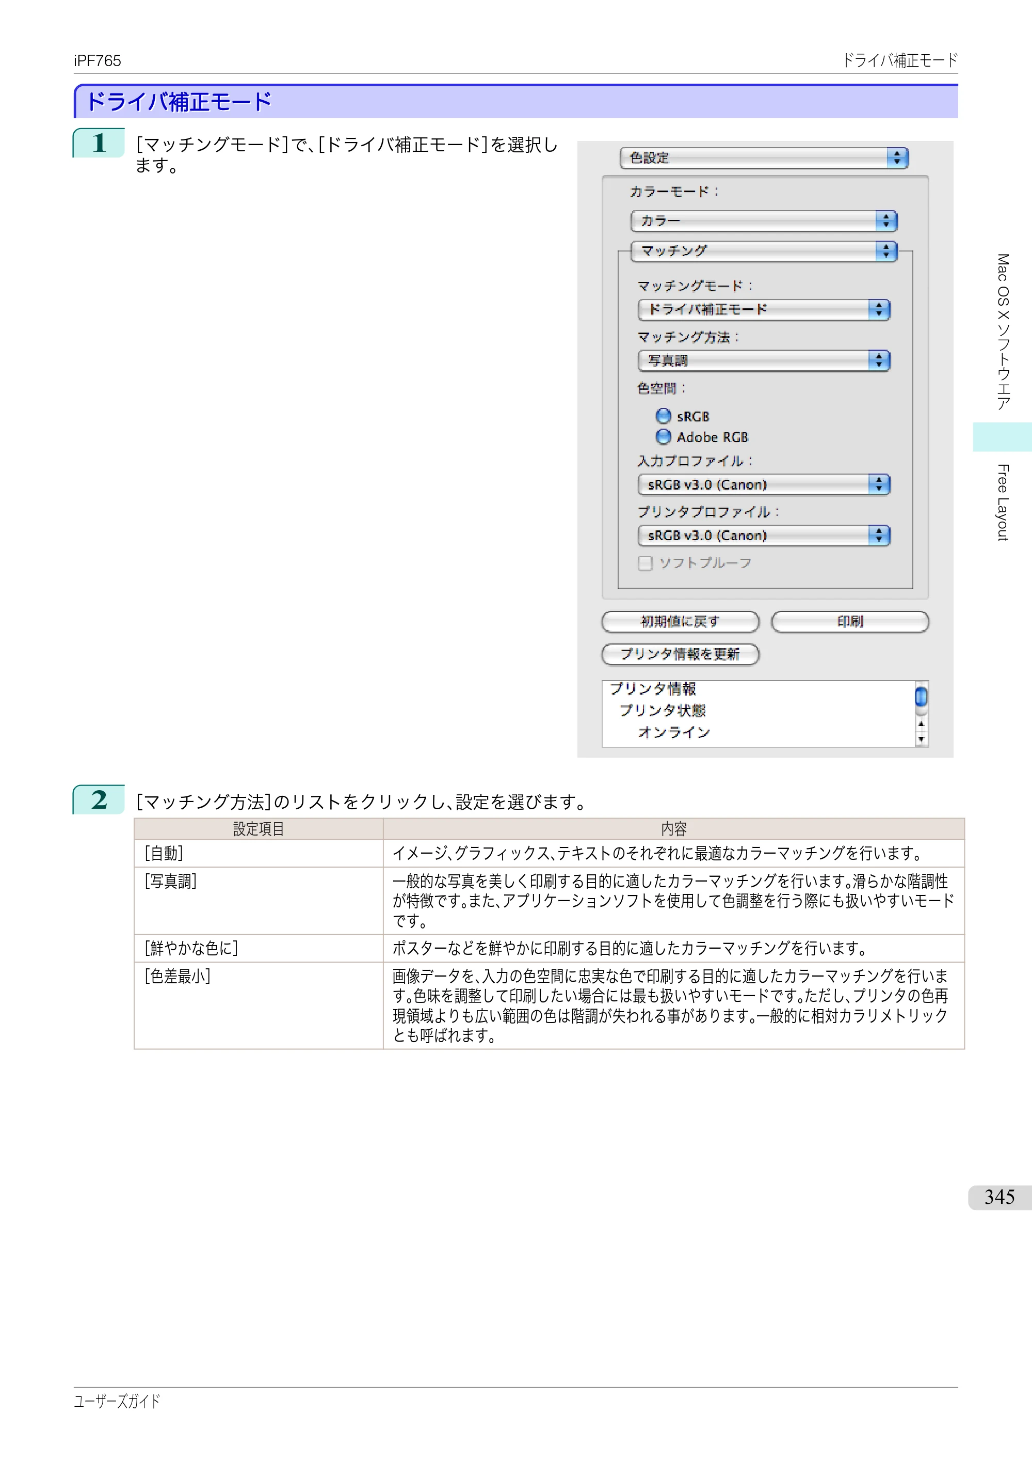
Task: Click the [写真調] table cell
Action: coord(259,900)
